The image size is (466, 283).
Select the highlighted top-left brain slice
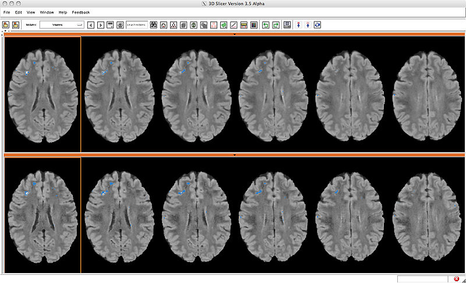coord(42,93)
